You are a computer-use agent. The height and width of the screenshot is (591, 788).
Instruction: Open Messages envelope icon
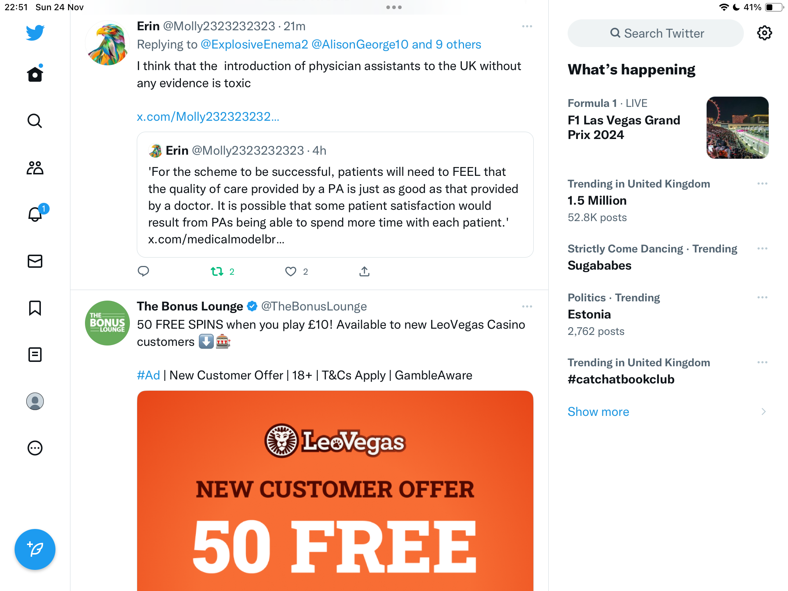[x=35, y=261]
